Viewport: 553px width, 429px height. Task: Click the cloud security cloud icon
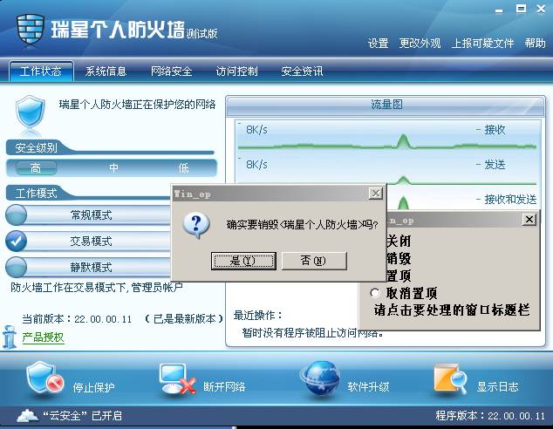pos(28,416)
